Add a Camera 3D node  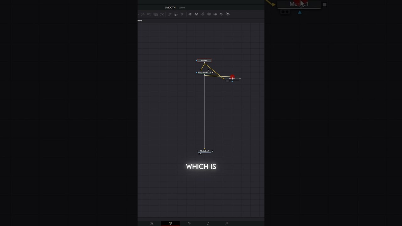pyautogui.click(x=215, y=14)
